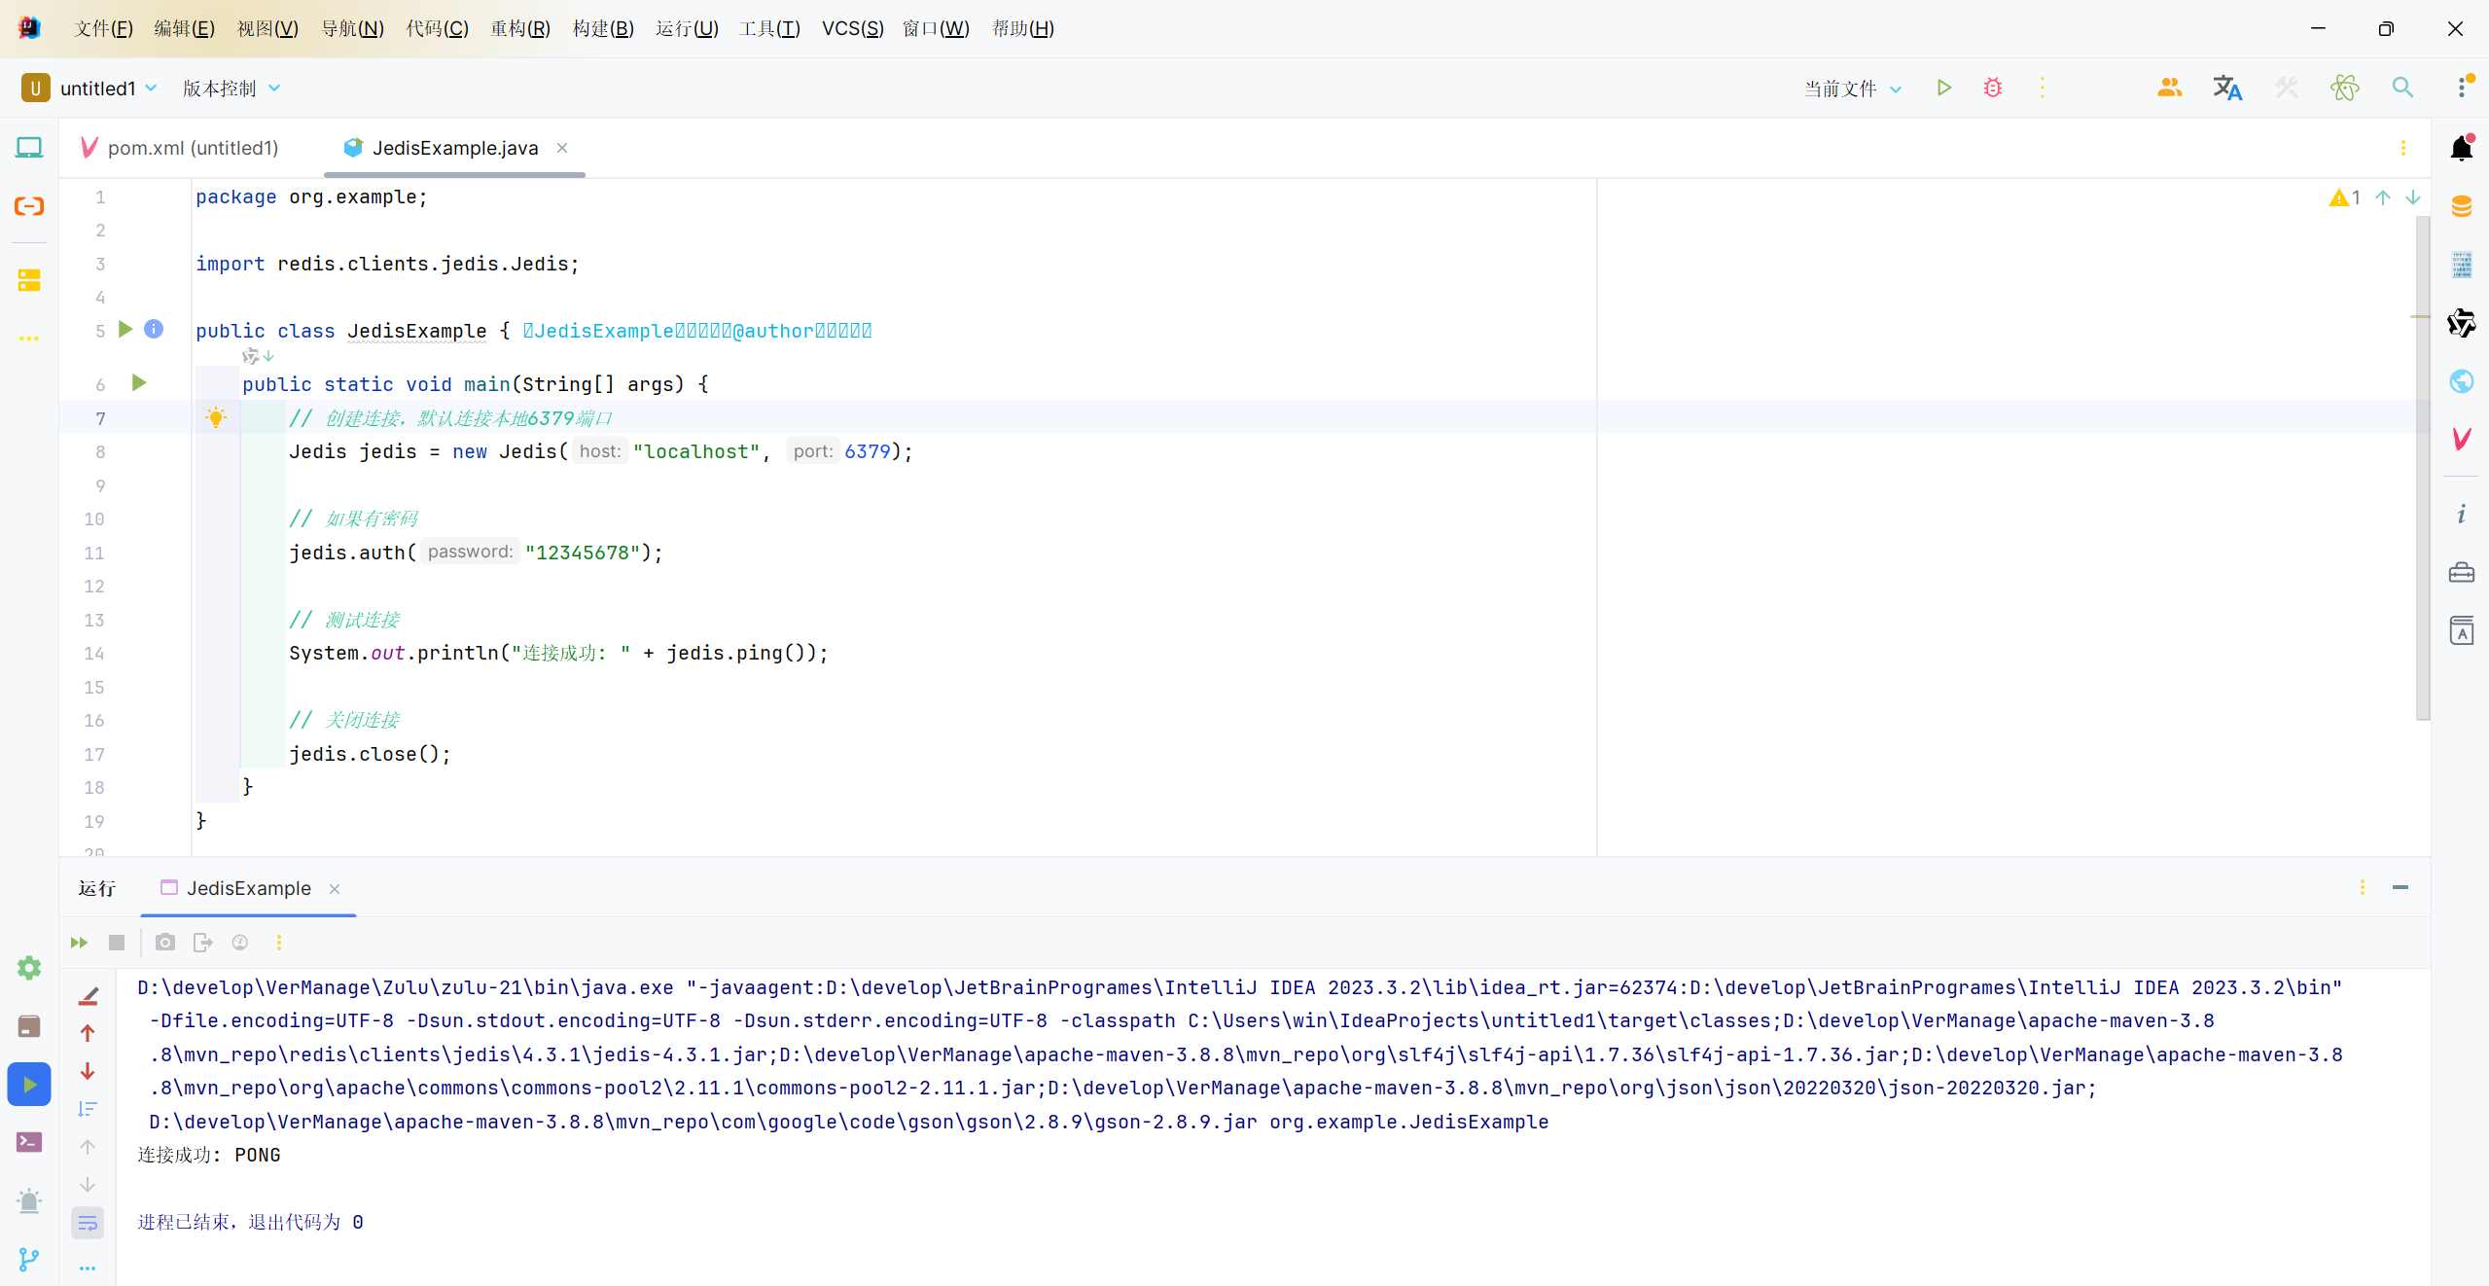Open the Services gear icon in bottom-left sidebar
Image resolution: width=2489 pixels, height=1286 pixels.
point(29,968)
